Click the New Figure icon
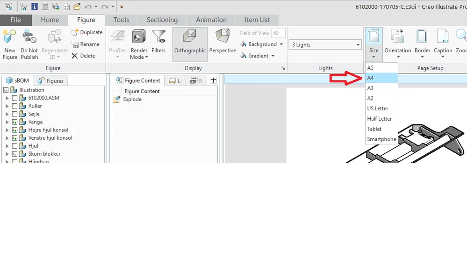The height and width of the screenshot is (266, 467). (x=9, y=37)
